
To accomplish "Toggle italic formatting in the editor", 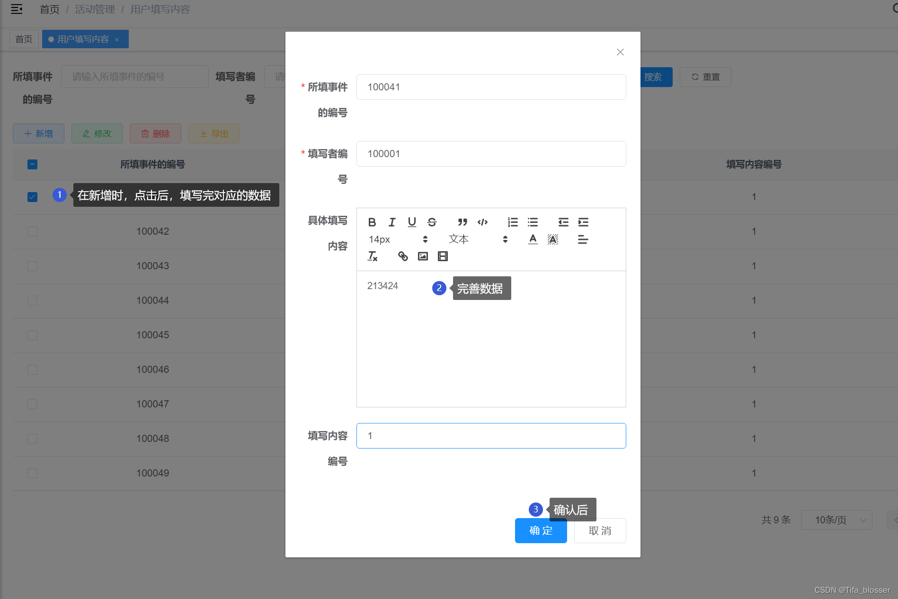I will point(392,222).
